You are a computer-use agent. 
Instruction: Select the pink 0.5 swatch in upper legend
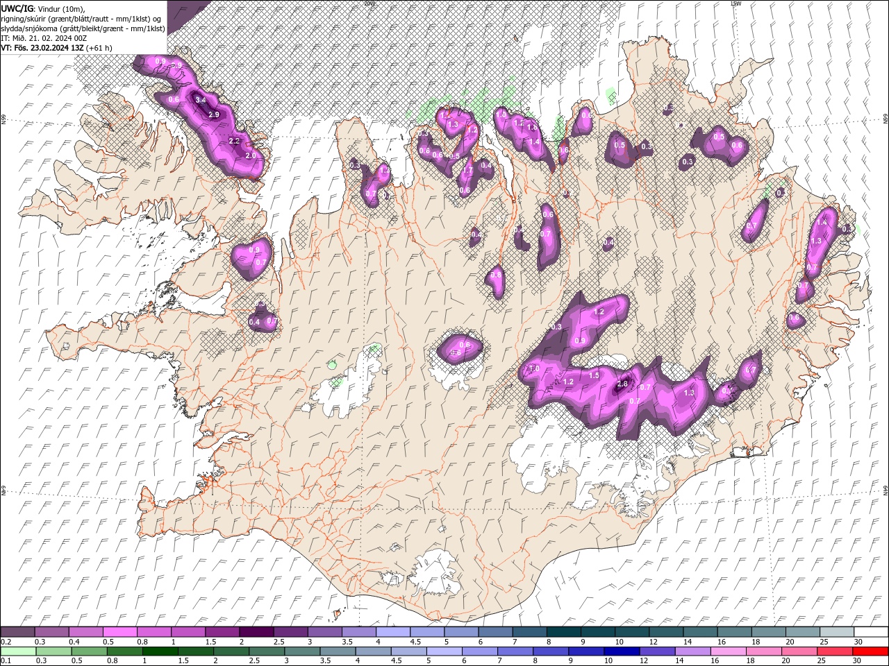point(120,632)
